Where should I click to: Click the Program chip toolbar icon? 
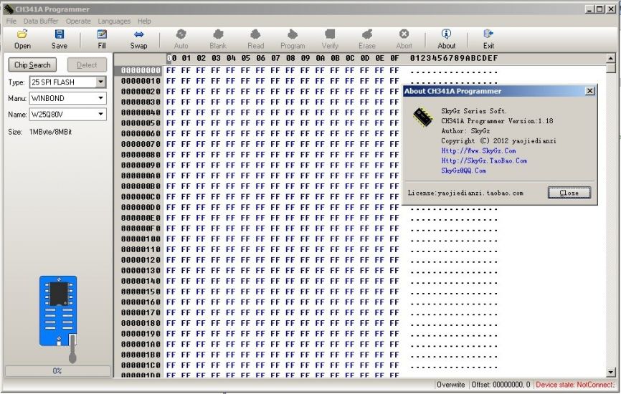(x=293, y=34)
